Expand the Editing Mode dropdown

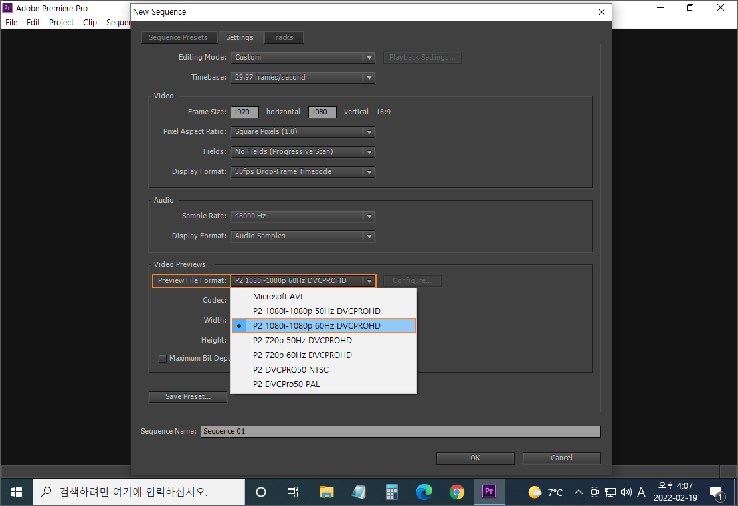click(303, 57)
